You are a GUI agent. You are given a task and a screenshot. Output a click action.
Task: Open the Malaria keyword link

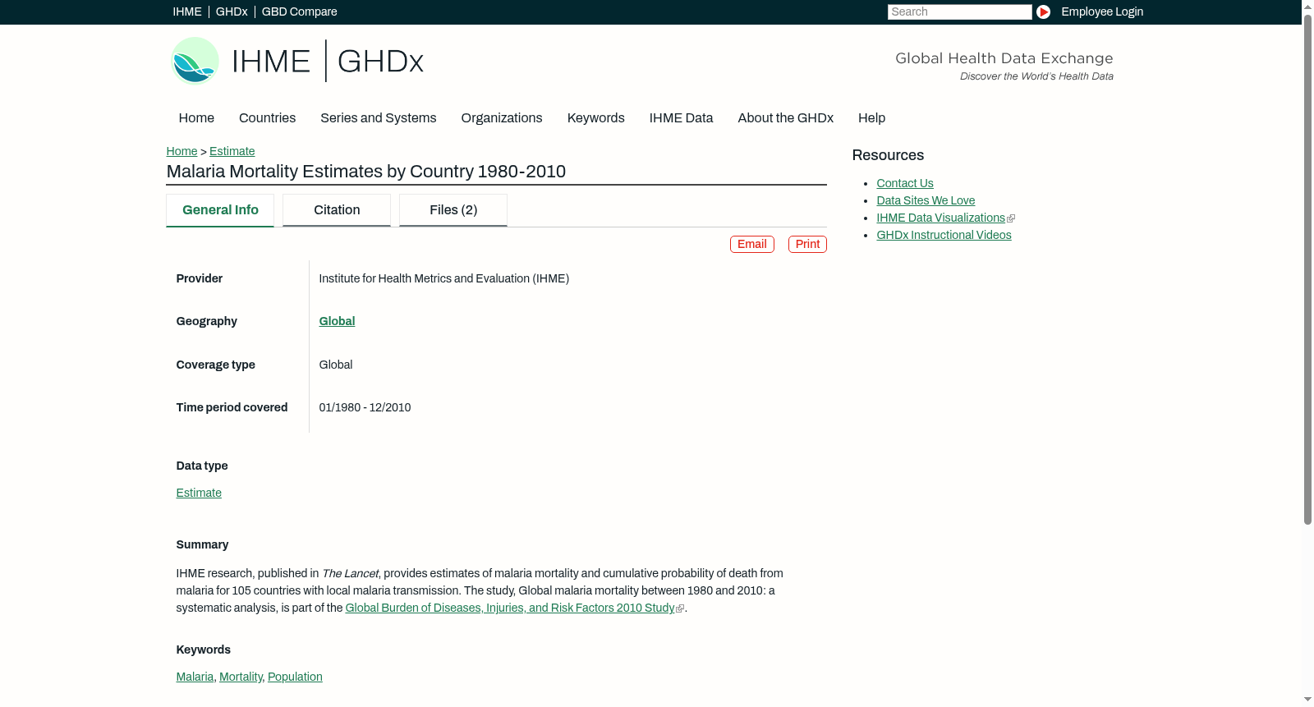click(x=195, y=677)
